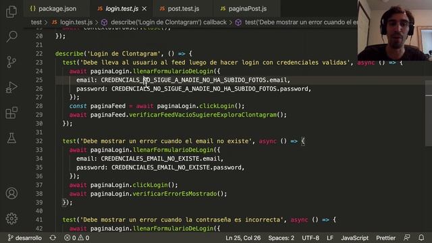Switch to the post.test.js tab
432x243 pixels.
tap(183, 9)
